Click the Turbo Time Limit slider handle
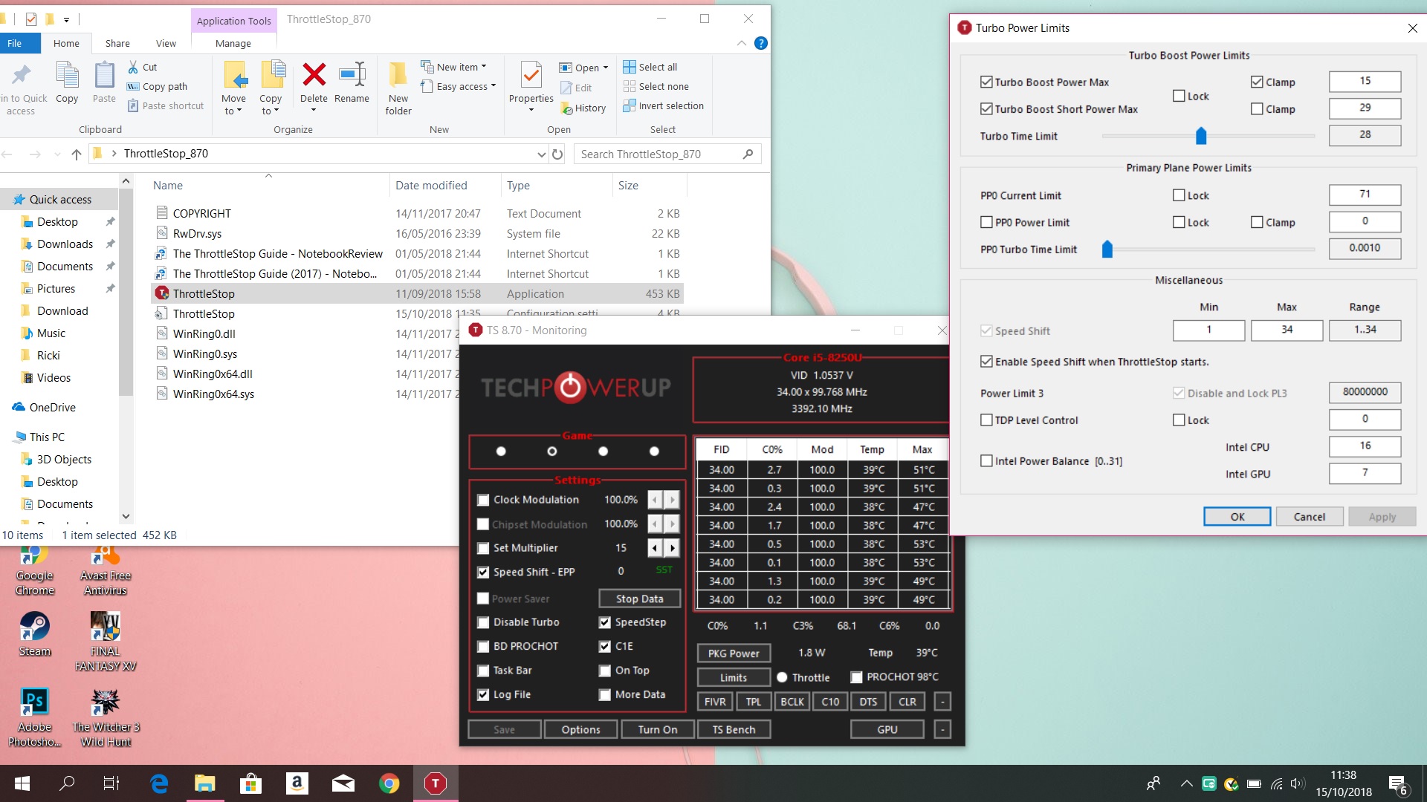Image resolution: width=1427 pixels, height=802 pixels. (x=1201, y=136)
